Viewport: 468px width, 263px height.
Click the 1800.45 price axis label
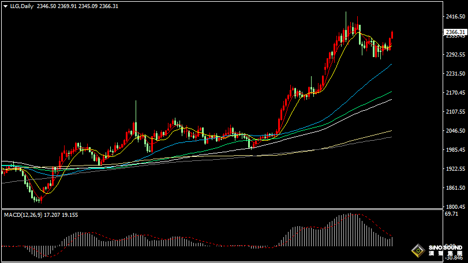(455, 207)
